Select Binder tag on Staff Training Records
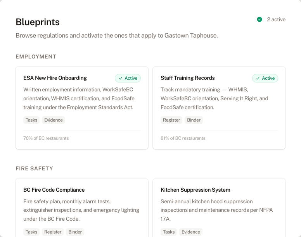 click(x=194, y=120)
